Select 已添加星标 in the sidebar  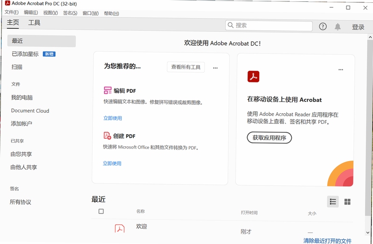[25, 54]
